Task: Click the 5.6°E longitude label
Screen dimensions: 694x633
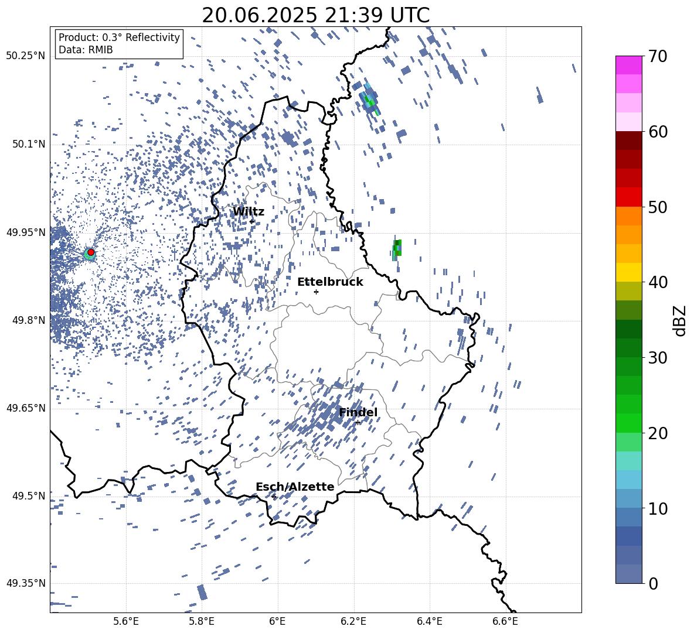Action: tap(126, 621)
